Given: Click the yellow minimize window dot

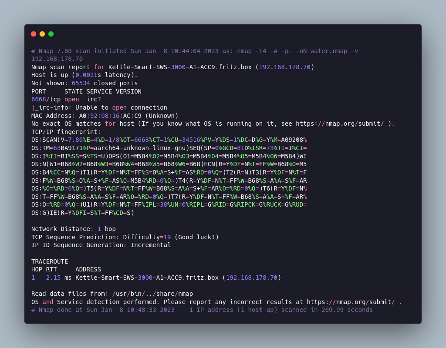Looking at the screenshot, I should click(42, 34).
